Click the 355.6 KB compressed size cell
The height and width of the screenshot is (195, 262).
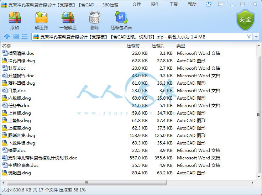coord(163,158)
